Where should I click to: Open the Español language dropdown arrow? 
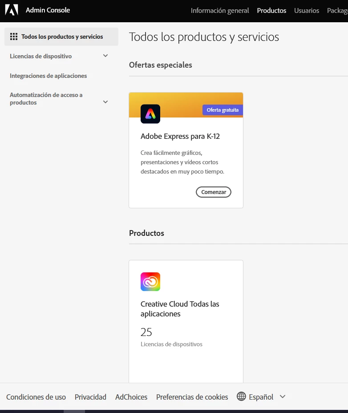pyautogui.click(x=283, y=397)
